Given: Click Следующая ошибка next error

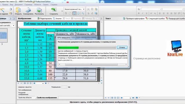Looking at the screenshot, I should click(x=155, y=18).
